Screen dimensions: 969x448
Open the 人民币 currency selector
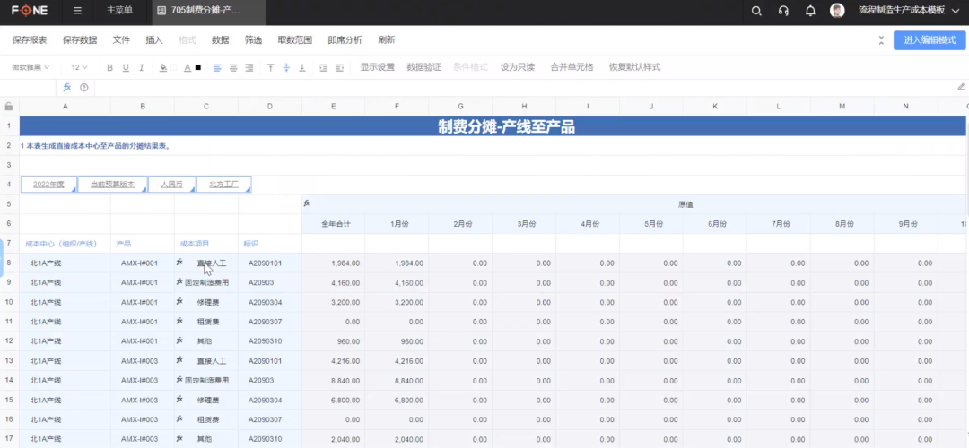coord(172,184)
